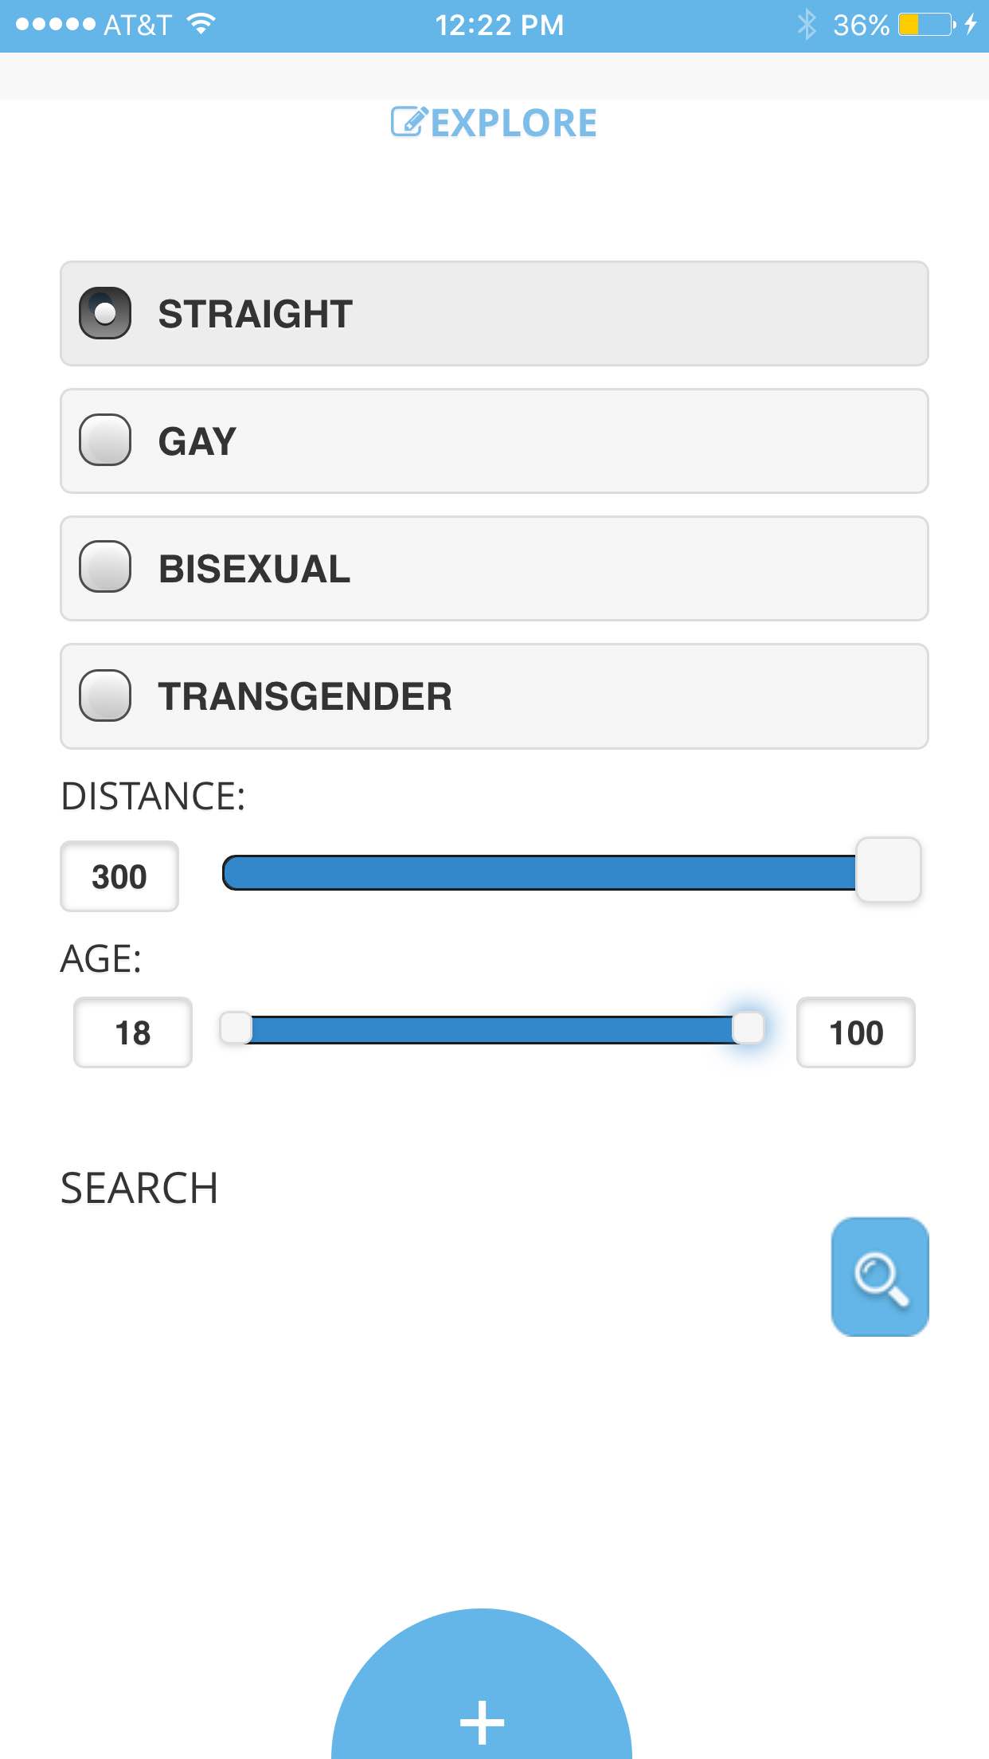
Task: Click the distance value field showing 300
Action: click(x=119, y=876)
